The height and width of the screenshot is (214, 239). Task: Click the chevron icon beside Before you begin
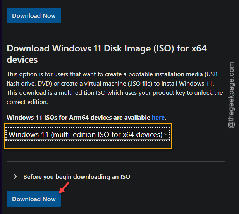(x=15, y=177)
